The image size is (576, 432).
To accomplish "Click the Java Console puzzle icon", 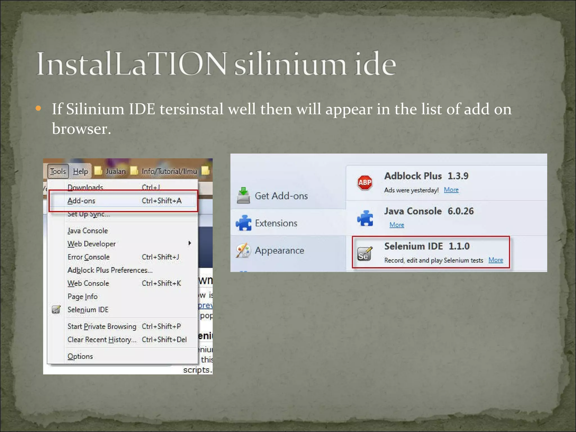I will pyautogui.click(x=365, y=218).
